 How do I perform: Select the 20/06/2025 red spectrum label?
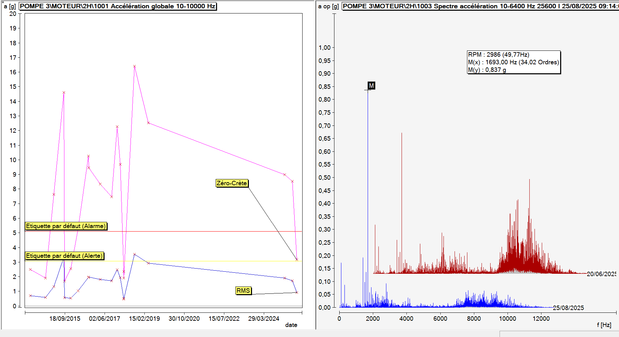point(601,274)
